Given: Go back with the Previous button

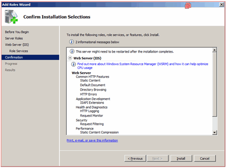Looking at the screenshot, I should click(135, 158).
